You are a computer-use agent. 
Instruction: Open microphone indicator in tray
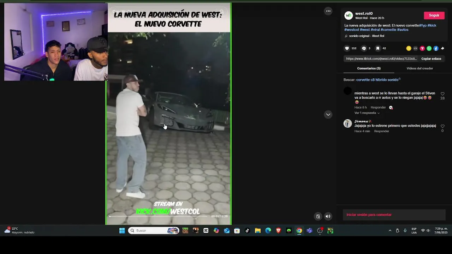(405, 231)
